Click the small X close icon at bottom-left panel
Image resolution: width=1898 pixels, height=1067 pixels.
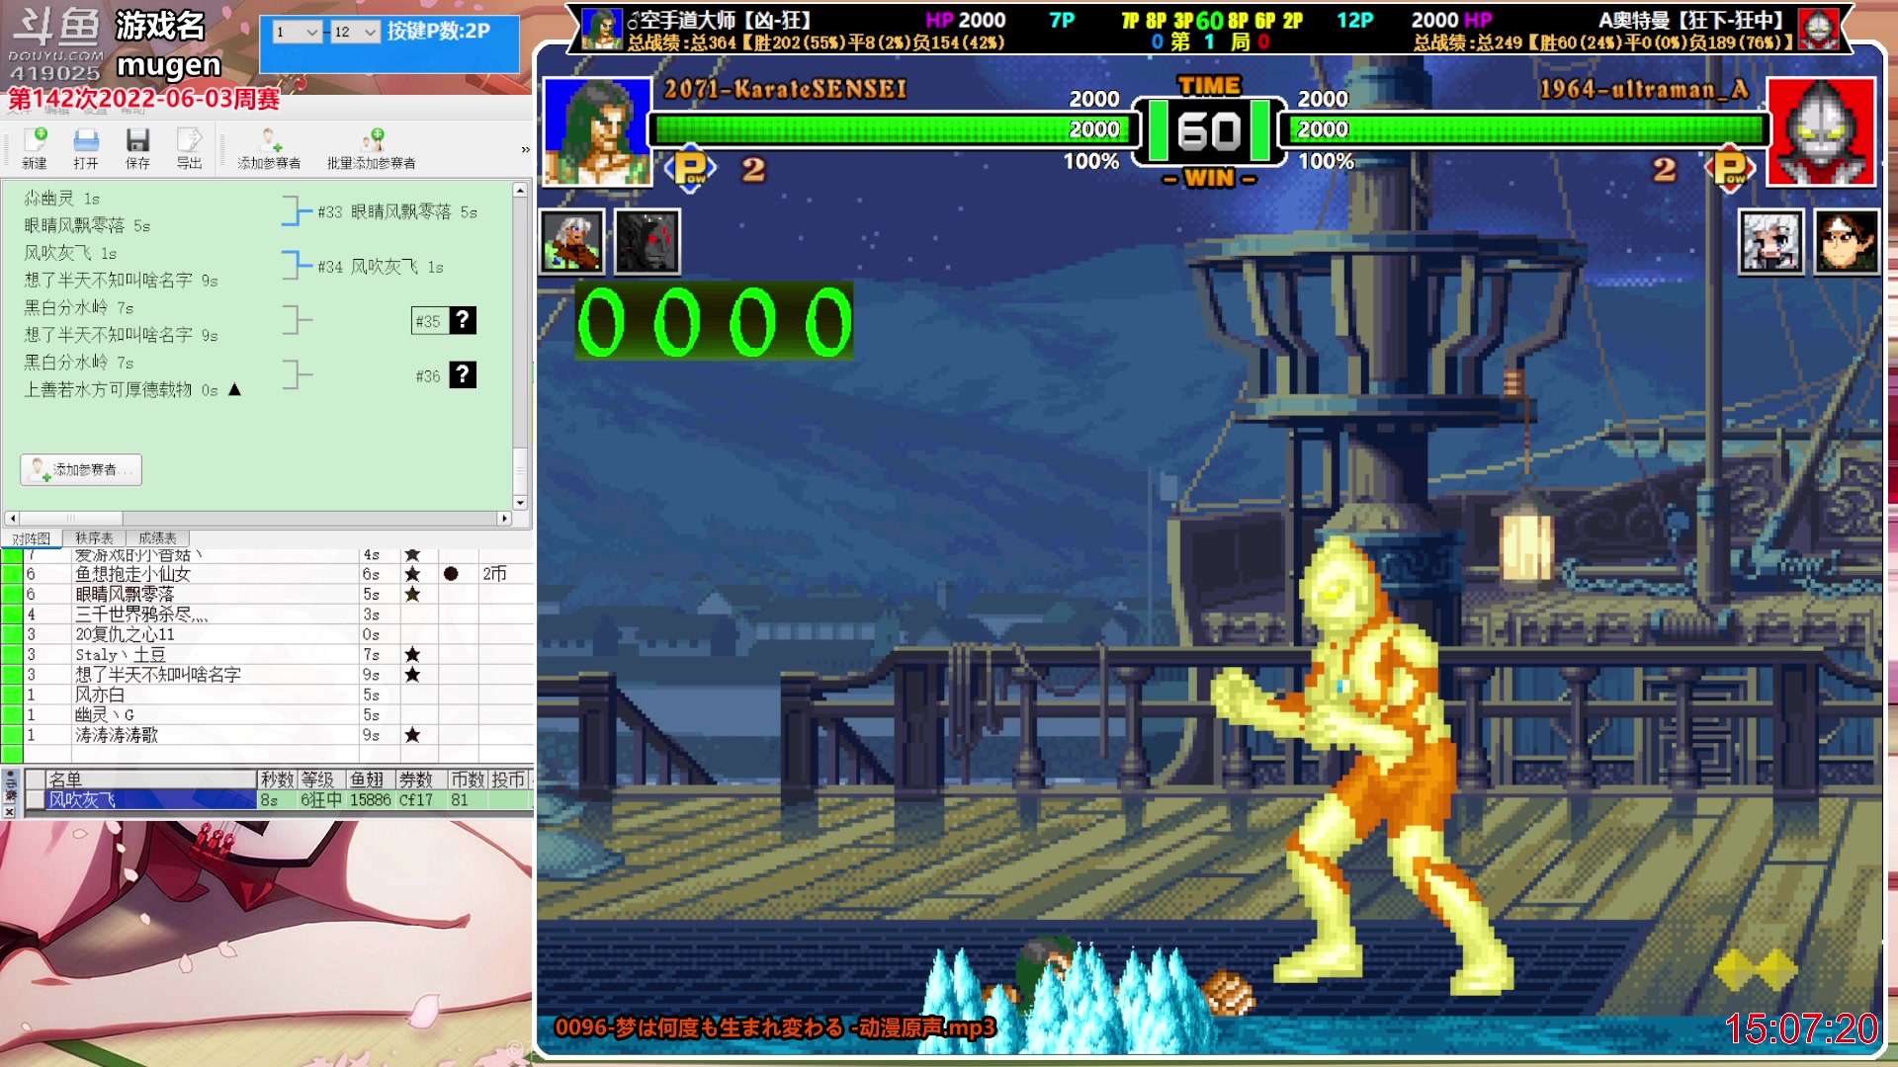9,812
